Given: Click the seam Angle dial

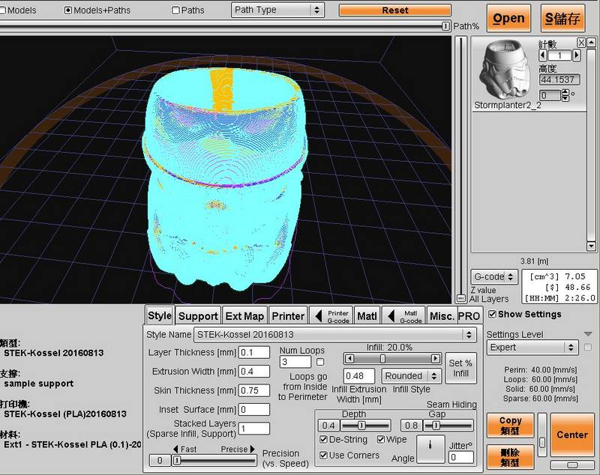Looking at the screenshot, I should click(x=430, y=449).
